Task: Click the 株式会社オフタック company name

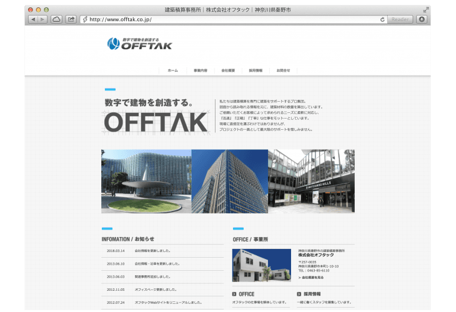Action: (x=316, y=255)
